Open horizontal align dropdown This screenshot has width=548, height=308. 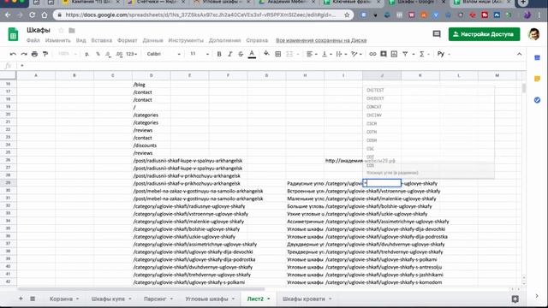(312, 54)
